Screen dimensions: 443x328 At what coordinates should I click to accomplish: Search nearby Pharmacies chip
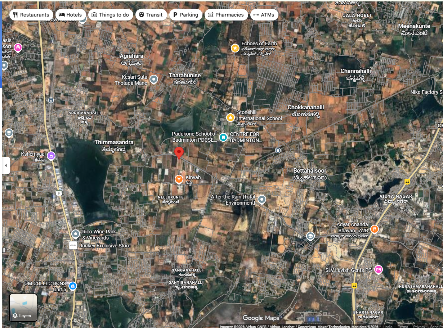click(x=226, y=15)
